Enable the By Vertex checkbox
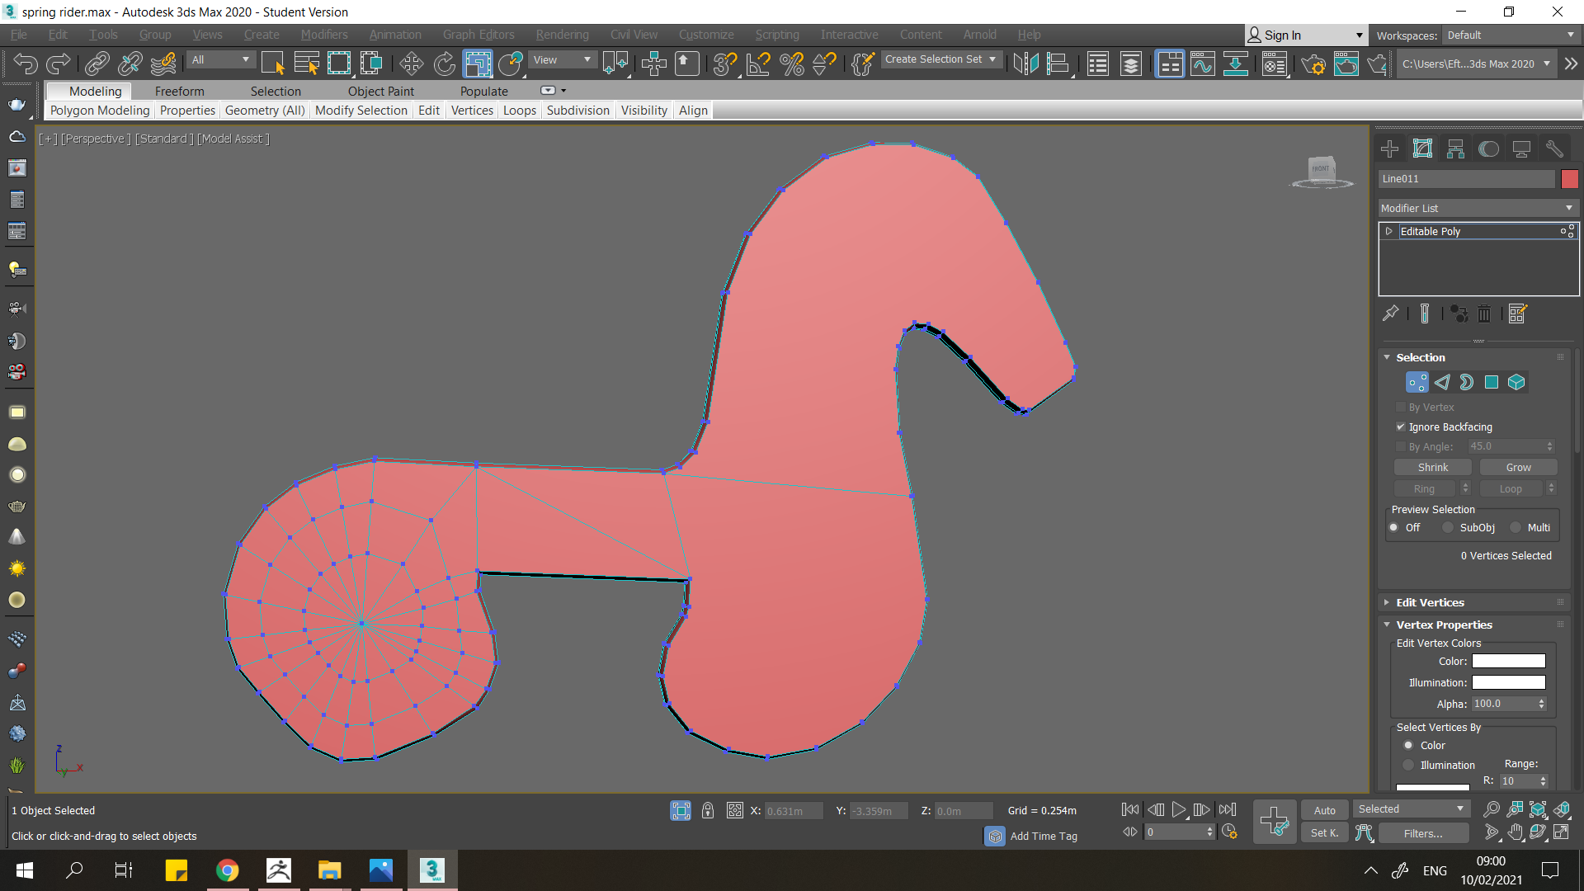This screenshot has height=891, width=1584. [x=1400, y=408]
